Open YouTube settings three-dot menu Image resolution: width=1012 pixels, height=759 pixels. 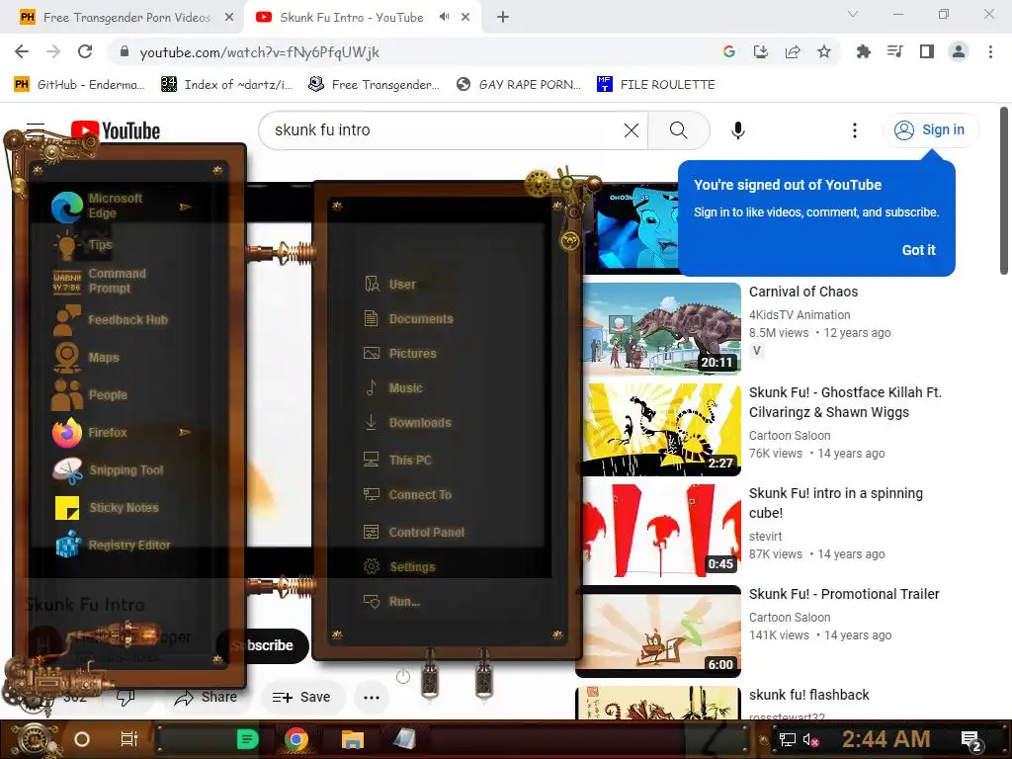click(x=855, y=130)
